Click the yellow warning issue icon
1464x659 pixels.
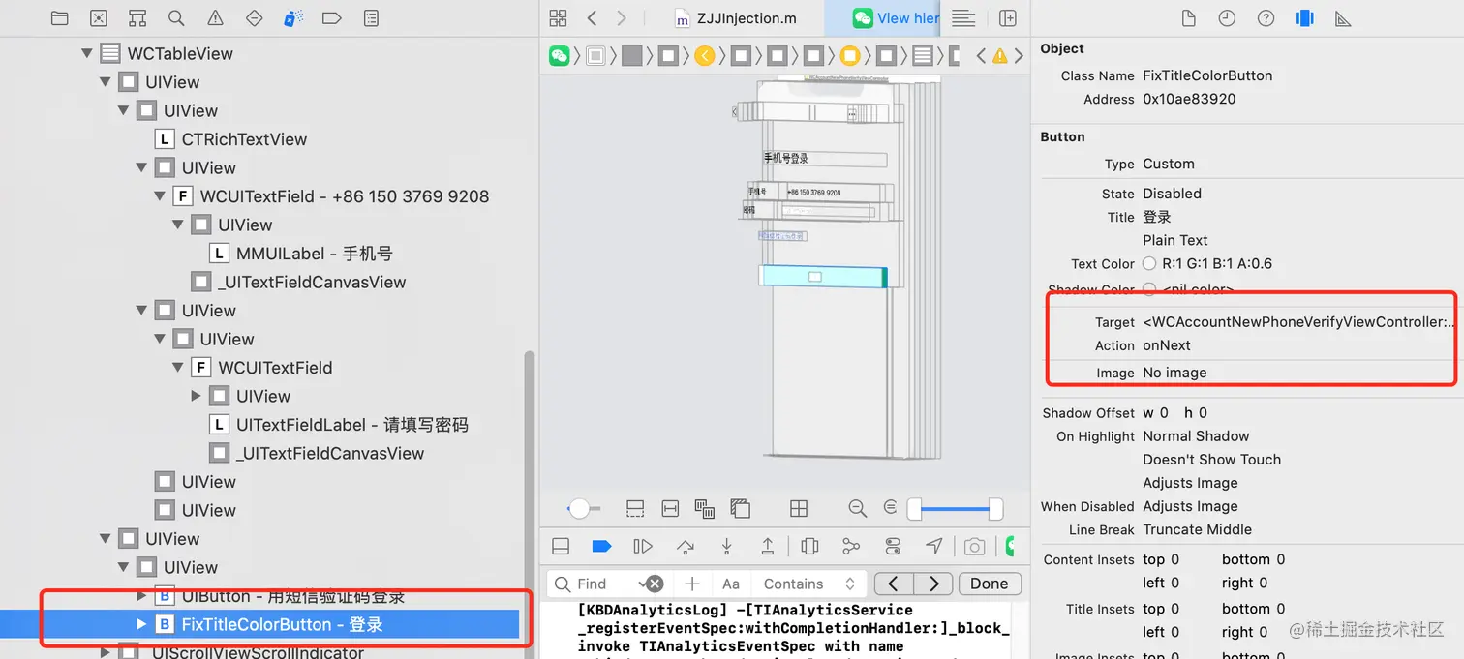click(x=999, y=56)
